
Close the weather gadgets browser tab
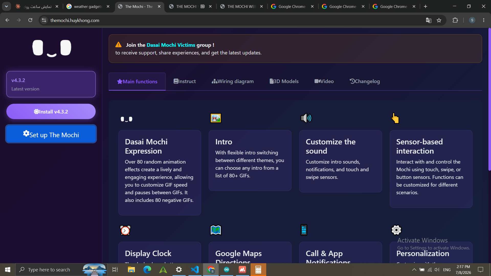tap(108, 6)
